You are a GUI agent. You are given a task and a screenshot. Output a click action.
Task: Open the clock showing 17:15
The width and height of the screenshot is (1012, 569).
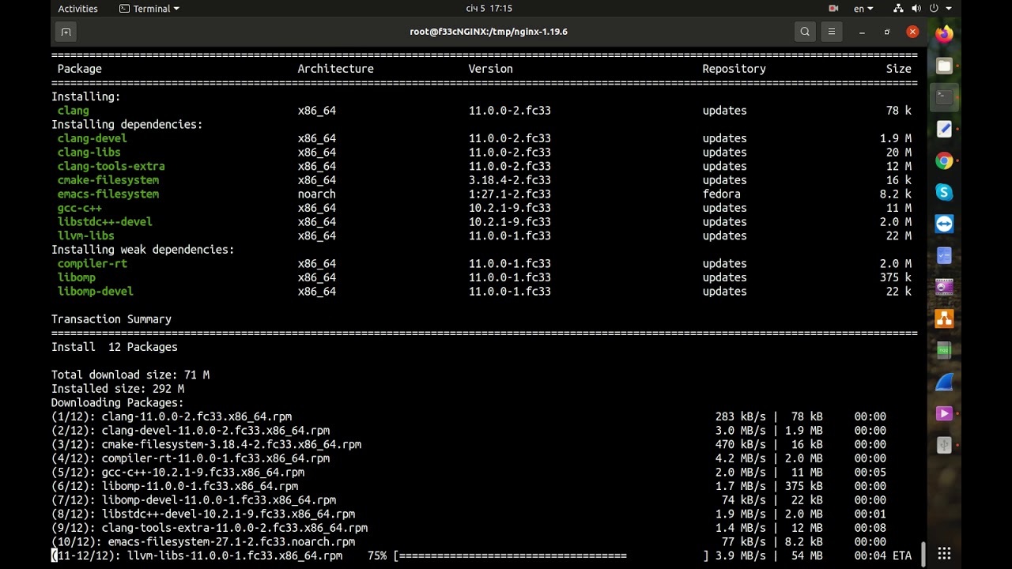pos(489,9)
